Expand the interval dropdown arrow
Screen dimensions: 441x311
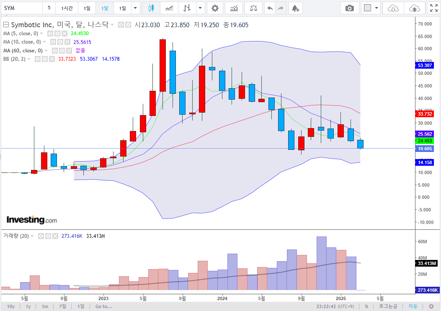click(135, 8)
